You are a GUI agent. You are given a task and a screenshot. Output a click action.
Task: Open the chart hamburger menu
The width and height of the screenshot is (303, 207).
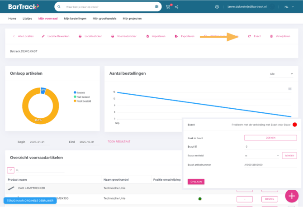pos(290,89)
